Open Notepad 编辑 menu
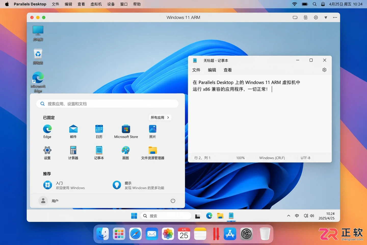Viewport: 367px width, 245px height. 212,70
